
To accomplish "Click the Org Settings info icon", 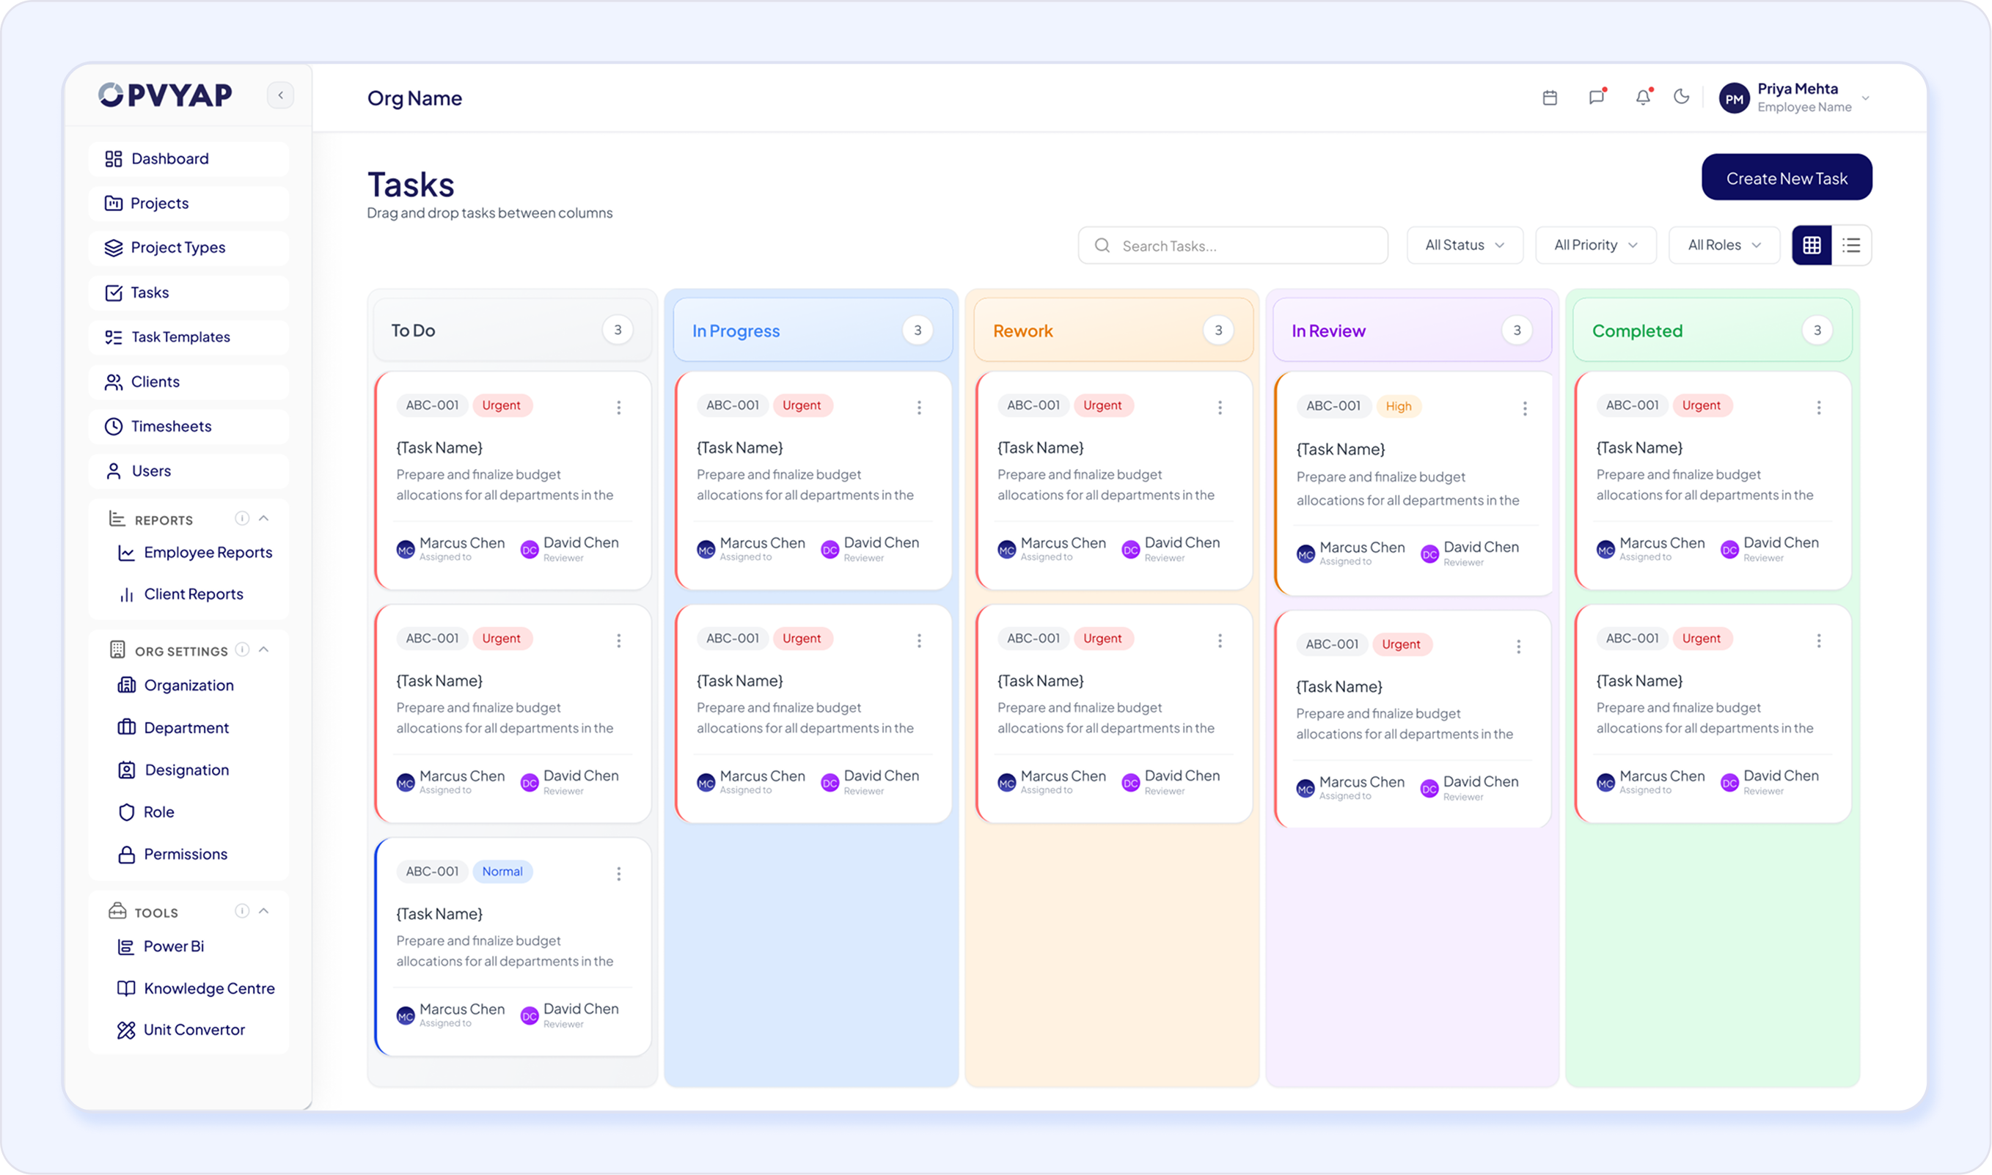I will 242,650.
